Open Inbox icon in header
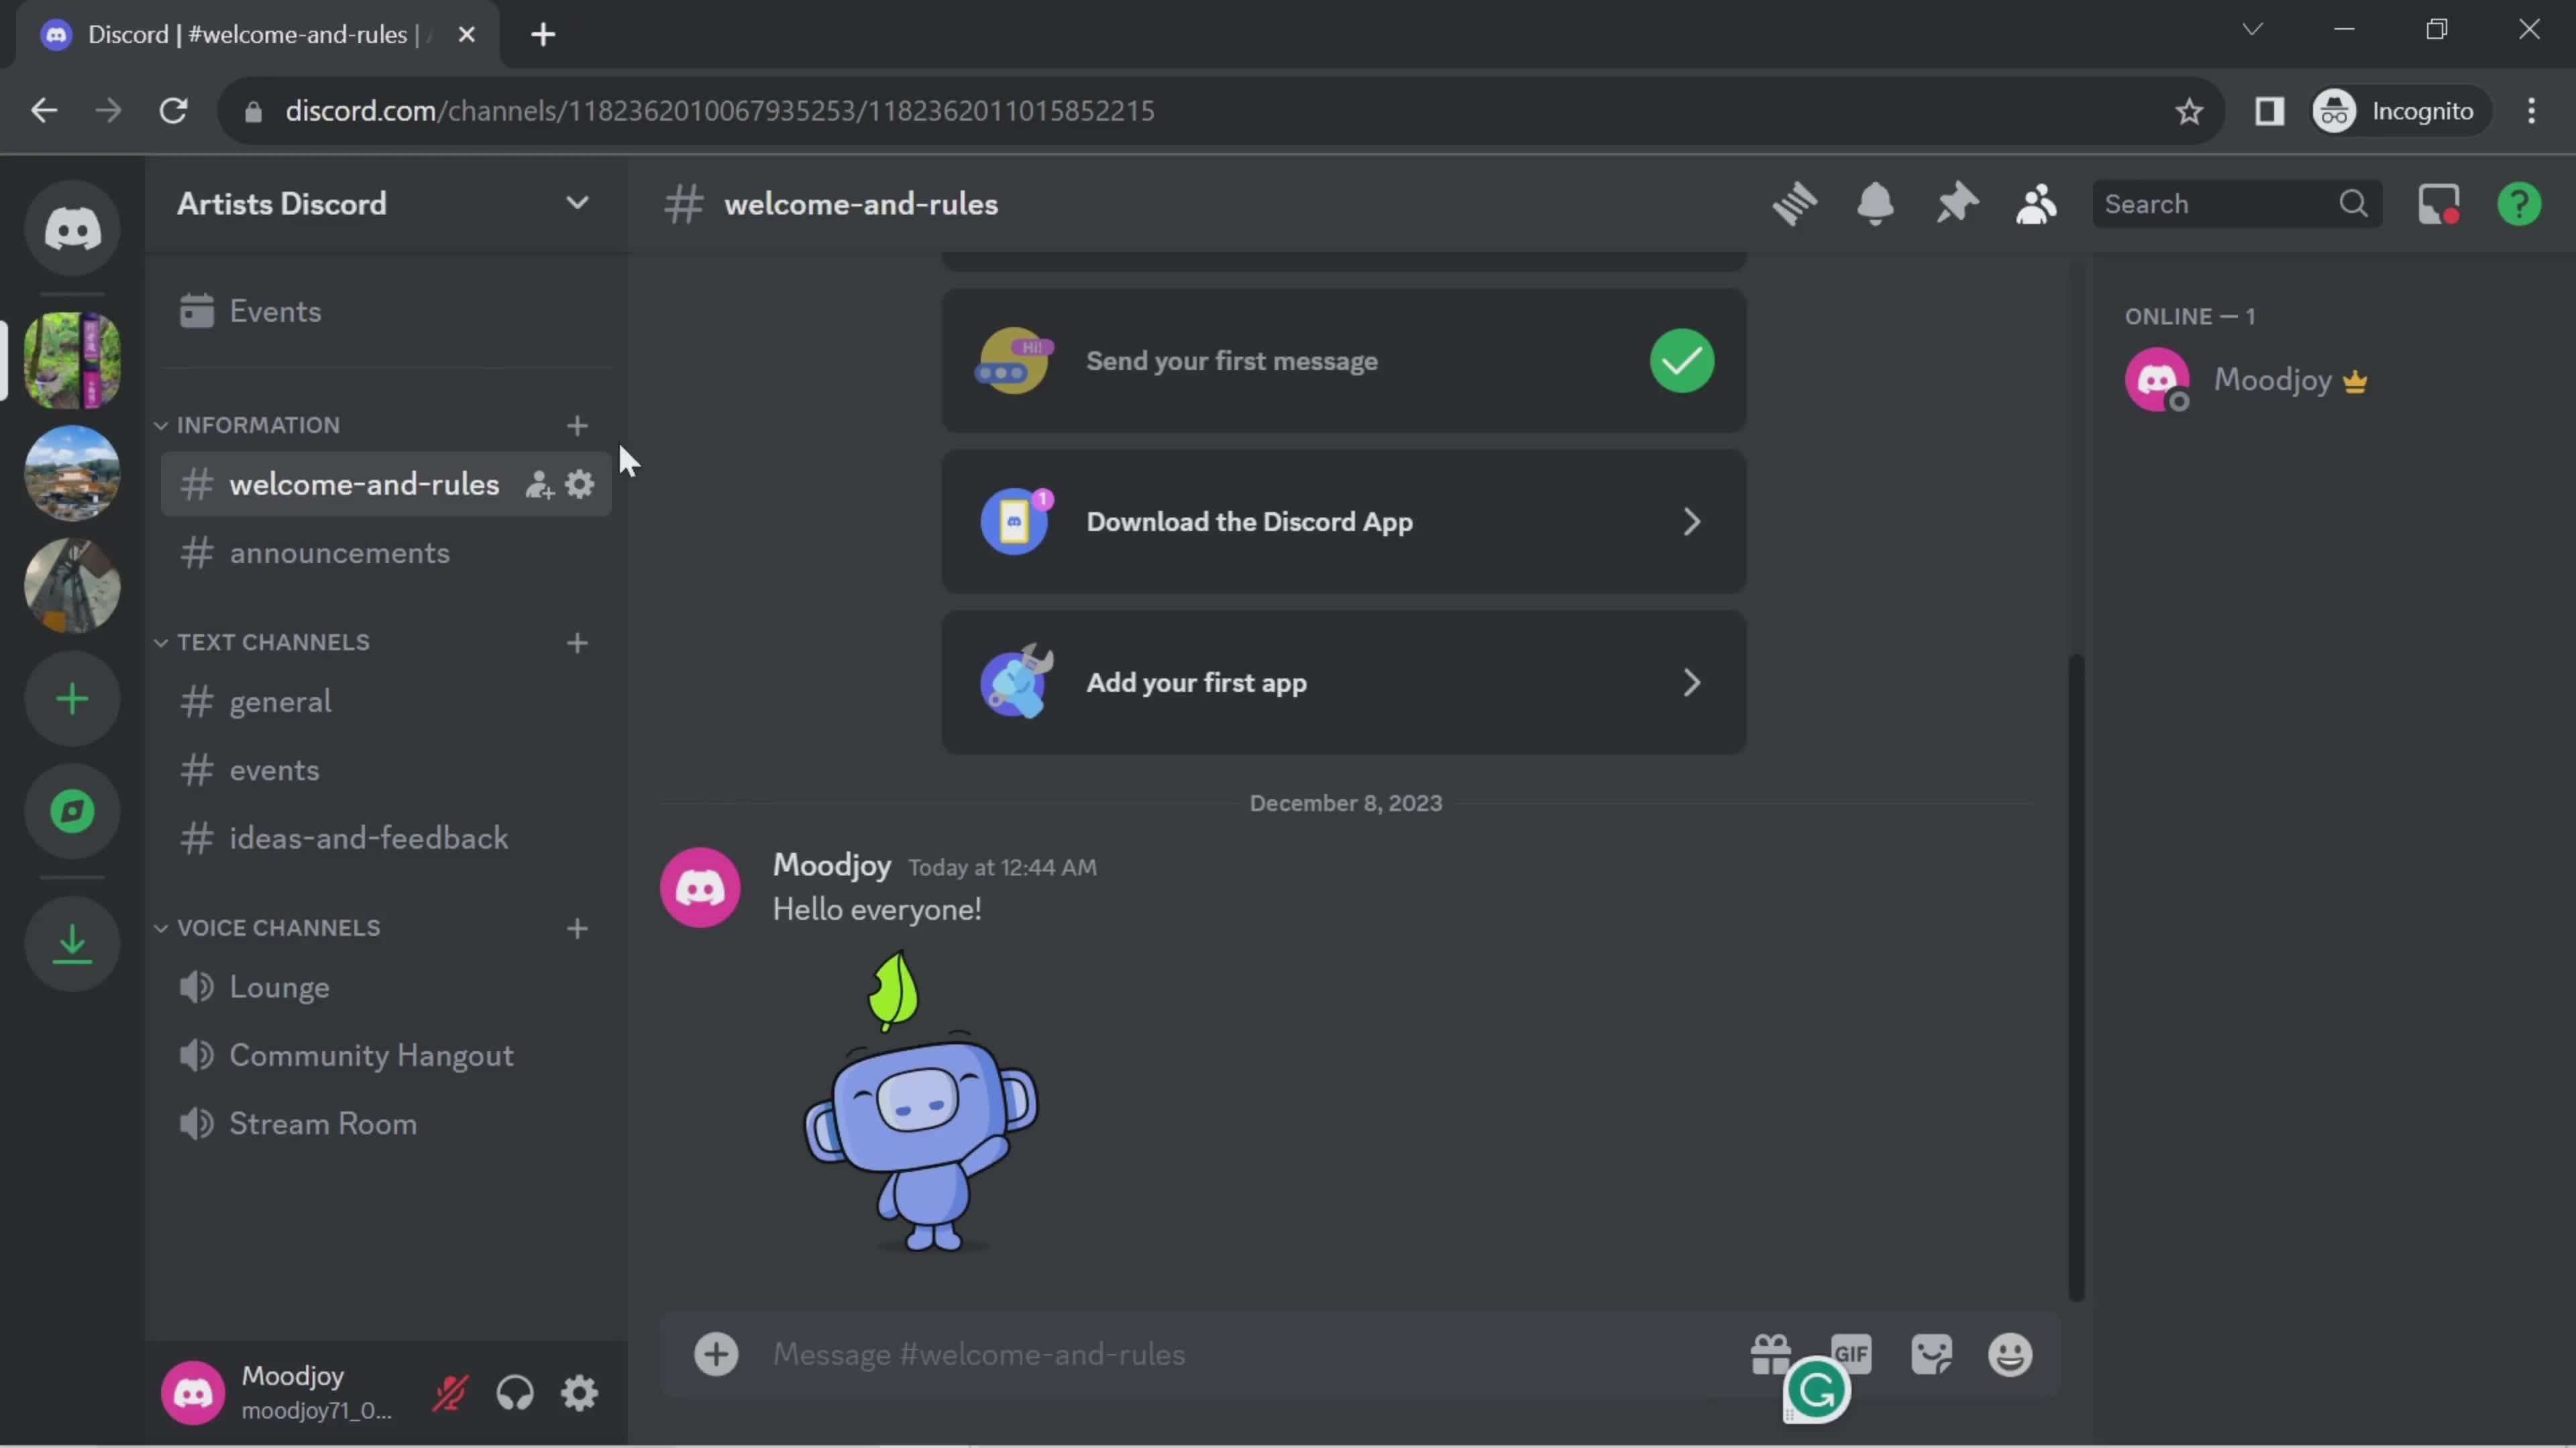The height and width of the screenshot is (1448, 2576). (x=2438, y=204)
